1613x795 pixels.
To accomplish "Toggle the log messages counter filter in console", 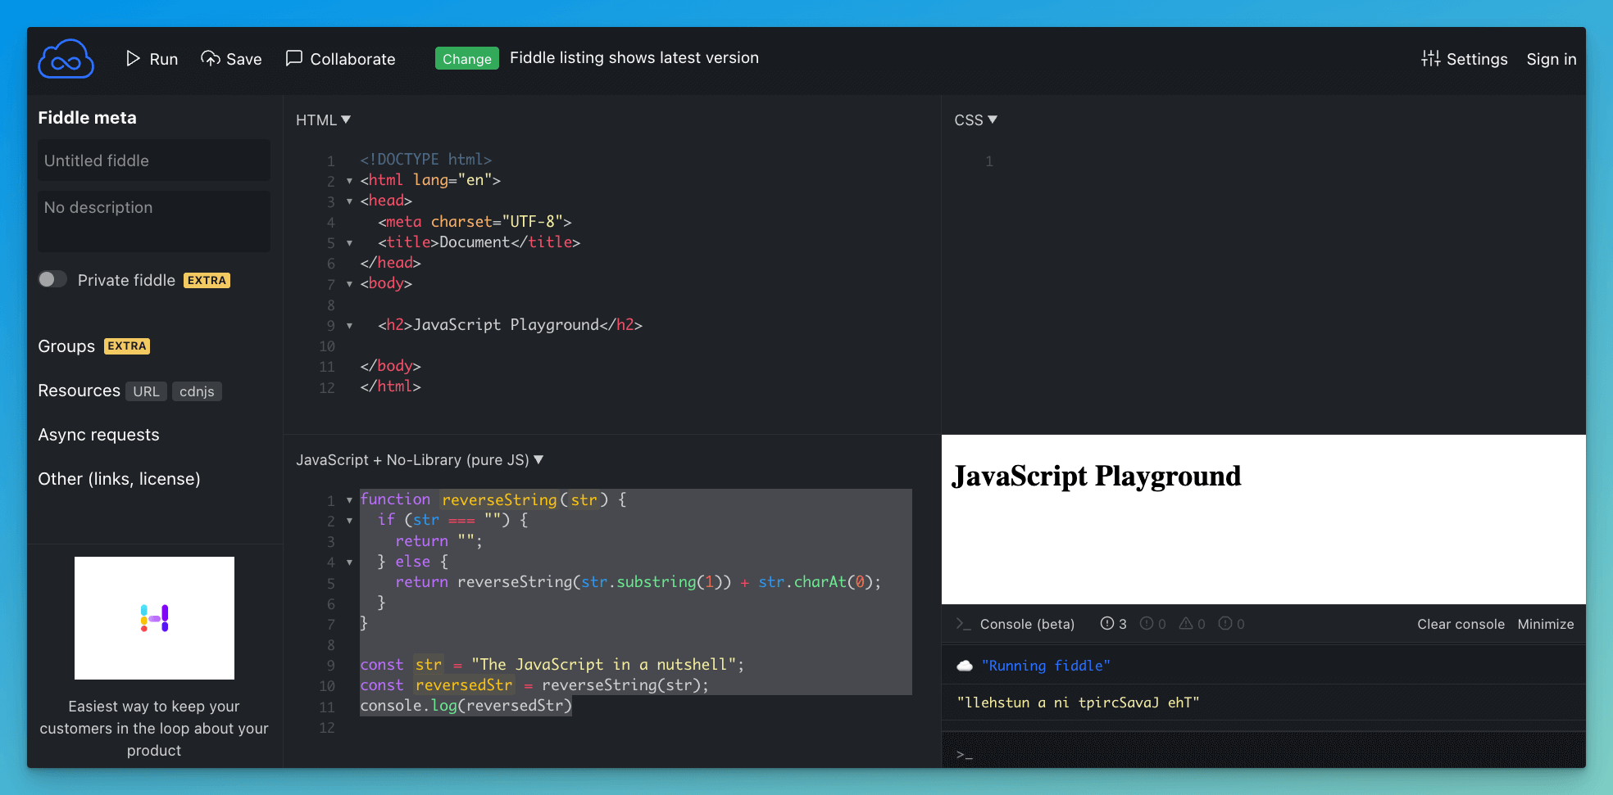I will 1113,623.
